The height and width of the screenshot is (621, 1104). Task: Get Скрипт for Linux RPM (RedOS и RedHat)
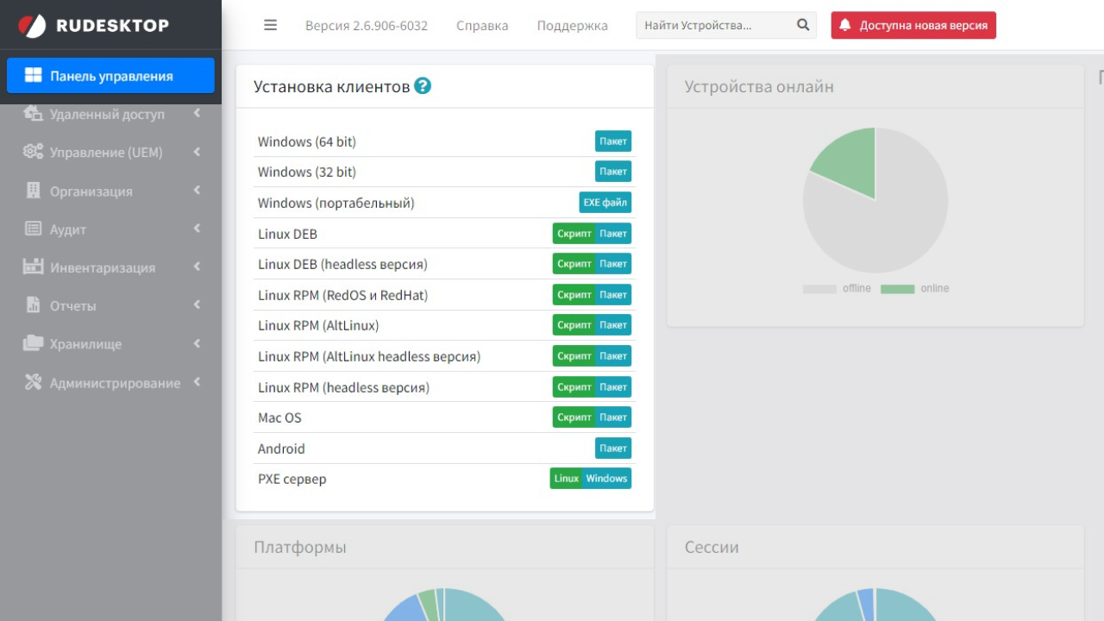574,295
